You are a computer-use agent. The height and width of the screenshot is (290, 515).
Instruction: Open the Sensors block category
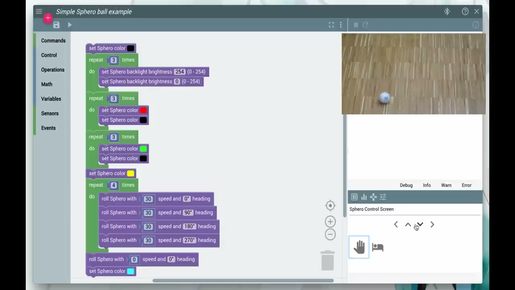[x=50, y=113]
